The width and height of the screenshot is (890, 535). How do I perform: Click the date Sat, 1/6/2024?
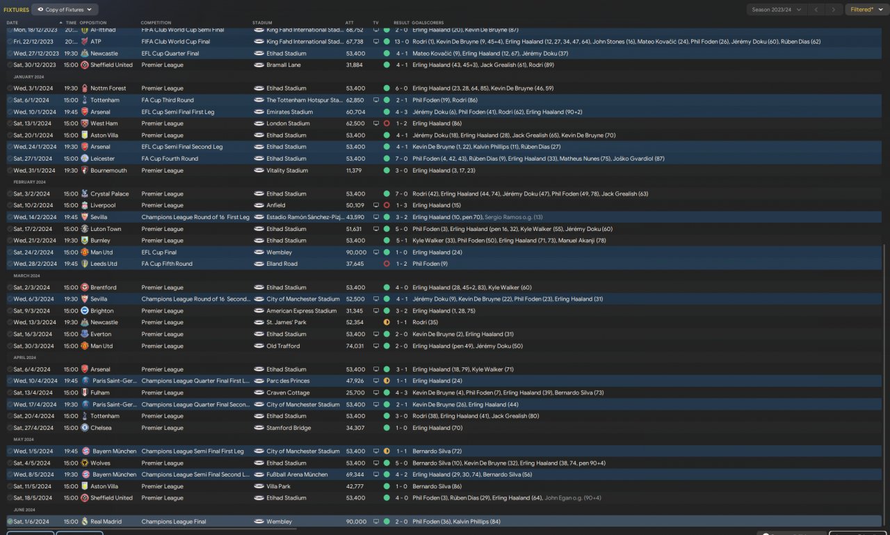click(x=32, y=522)
